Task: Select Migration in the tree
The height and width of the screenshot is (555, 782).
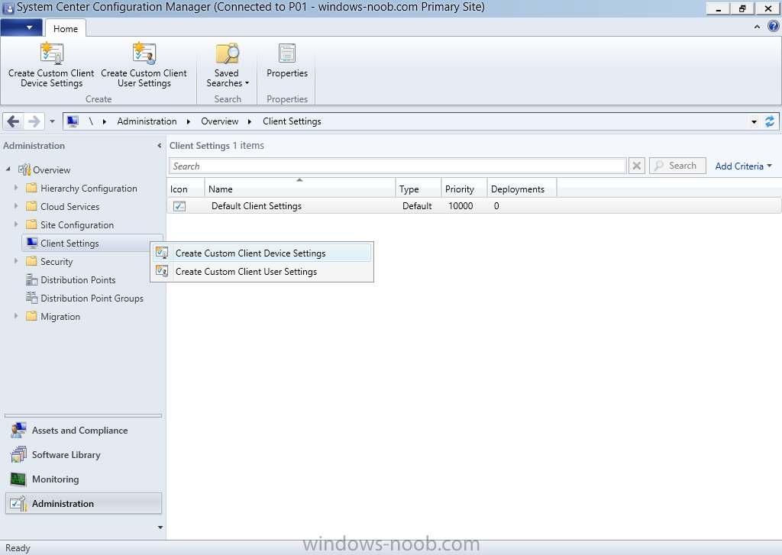Action: click(x=60, y=317)
